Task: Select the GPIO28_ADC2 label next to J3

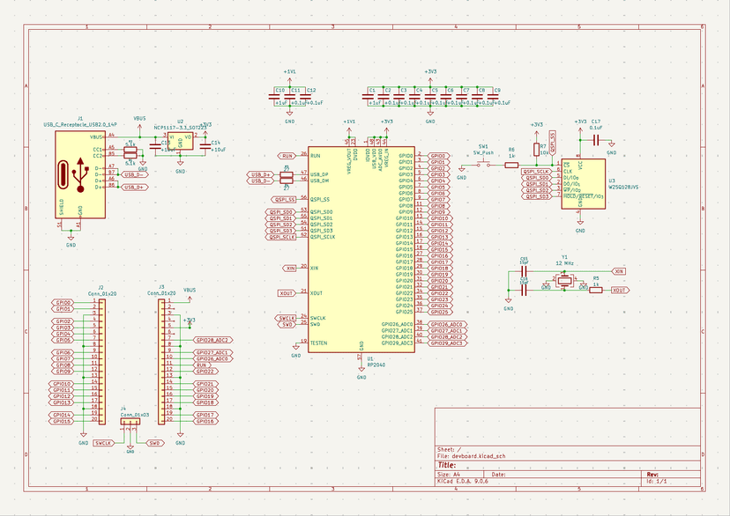Action: [212, 339]
